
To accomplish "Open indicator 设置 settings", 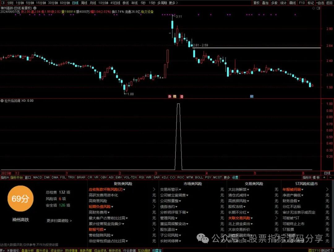I will pos(235,177).
